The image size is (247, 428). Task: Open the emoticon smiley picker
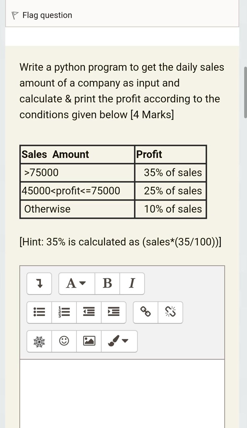[64, 341]
